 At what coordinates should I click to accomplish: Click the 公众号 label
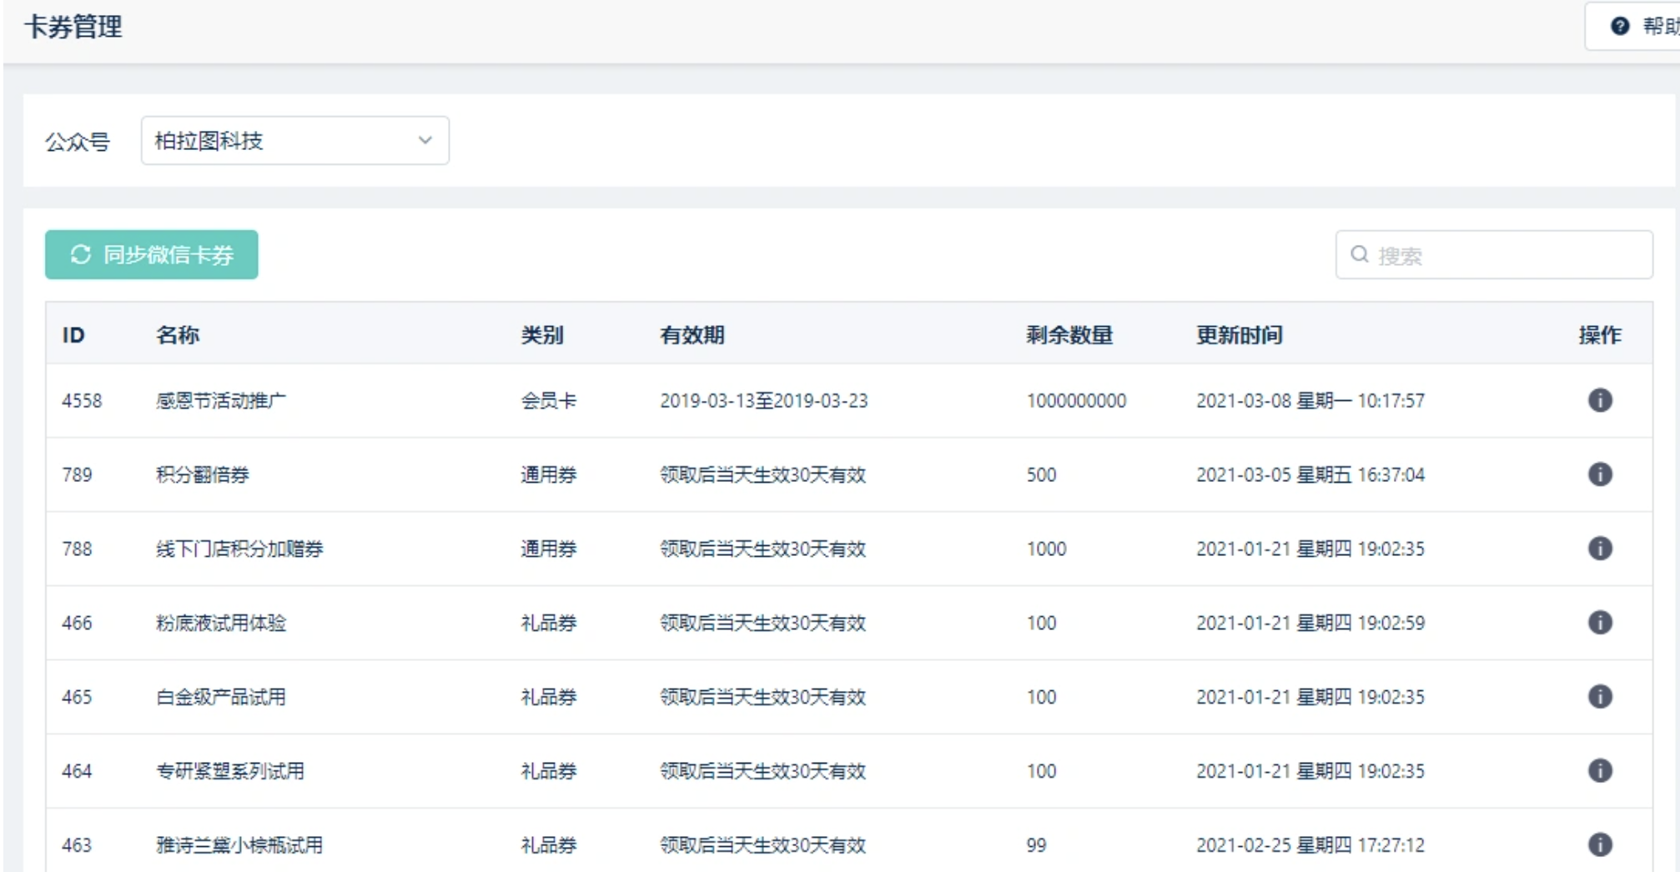point(78,142)
